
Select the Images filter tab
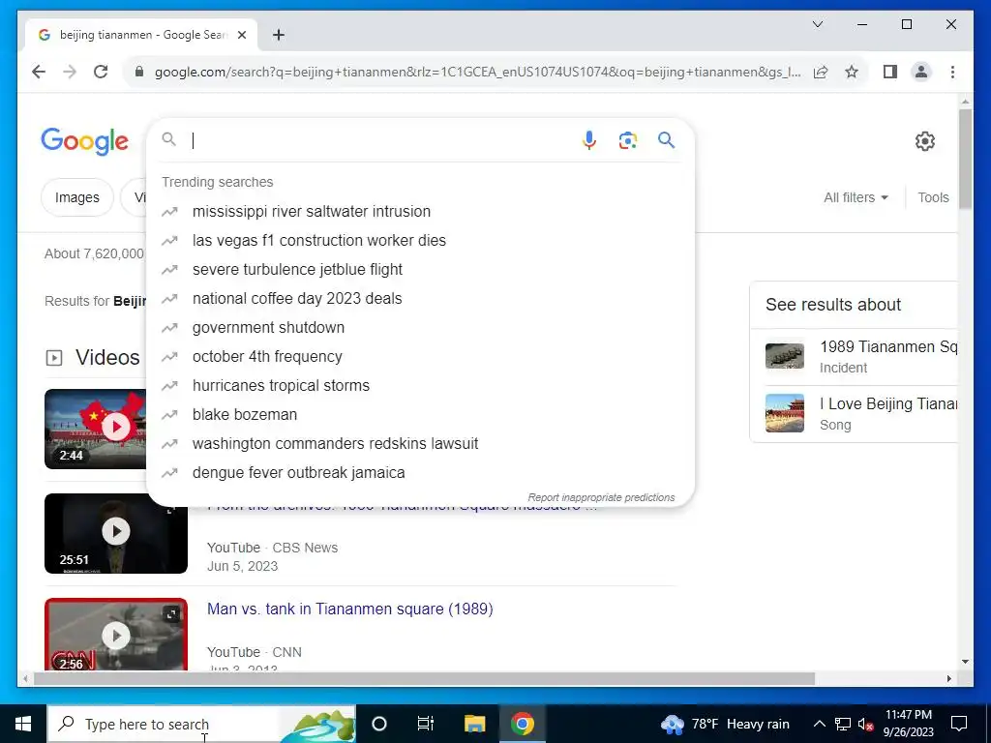click(x=77, y=197)
